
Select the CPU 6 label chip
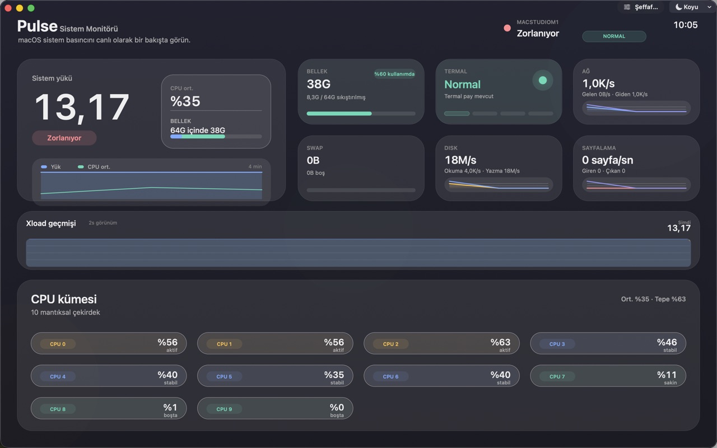click(x=390, y=376)
